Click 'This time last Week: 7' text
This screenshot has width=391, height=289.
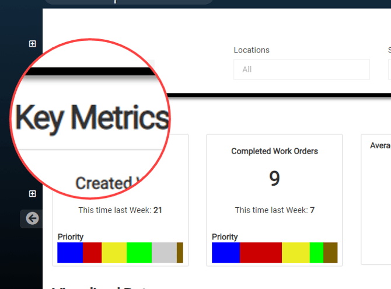[x=274, y=210]
